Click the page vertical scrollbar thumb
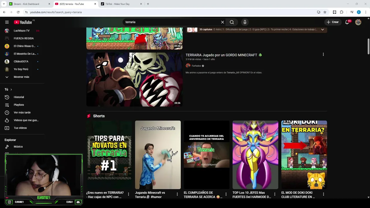 coord(369,46)
